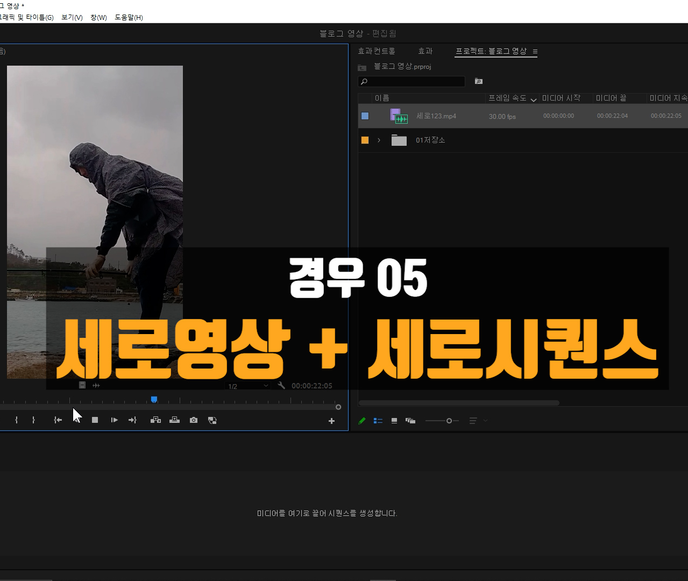This screenshot has height=581, width=688.
Task: Sort by 미디어 끝 column header
Action: [611, 98]
